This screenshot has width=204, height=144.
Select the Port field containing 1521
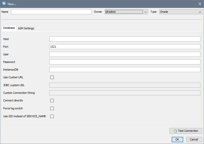(125, 47)
